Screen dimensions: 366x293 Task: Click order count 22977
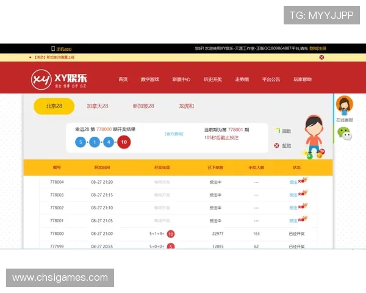coord(218,234)
